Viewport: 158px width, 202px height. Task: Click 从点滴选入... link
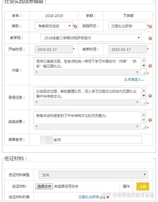pyautogui.click(x=134, y=79)
